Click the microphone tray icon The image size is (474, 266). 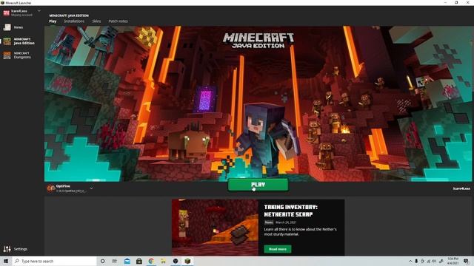tap(416, 261)
